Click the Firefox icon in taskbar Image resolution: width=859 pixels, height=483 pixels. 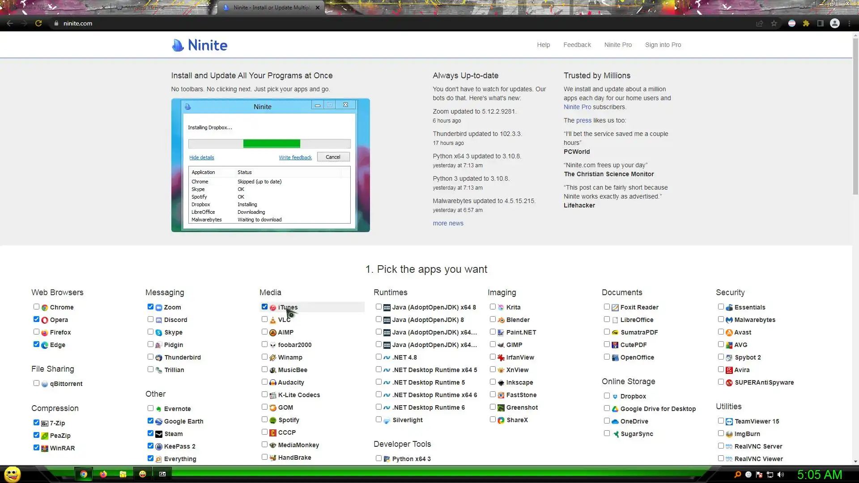click(103, 474)
